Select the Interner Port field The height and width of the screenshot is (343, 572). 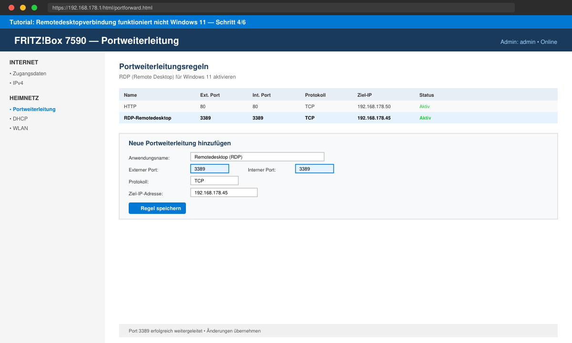[315, 169]
